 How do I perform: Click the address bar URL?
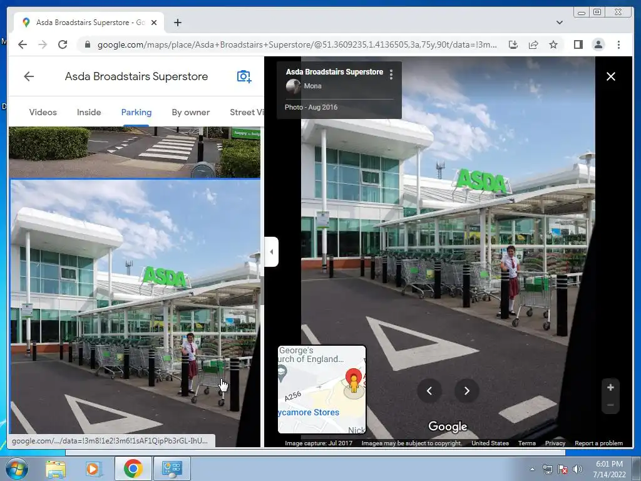click(x=297, y=45)
